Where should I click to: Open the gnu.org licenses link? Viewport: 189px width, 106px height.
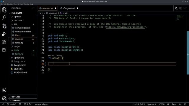pyautogui.click(x=125, y=27)
